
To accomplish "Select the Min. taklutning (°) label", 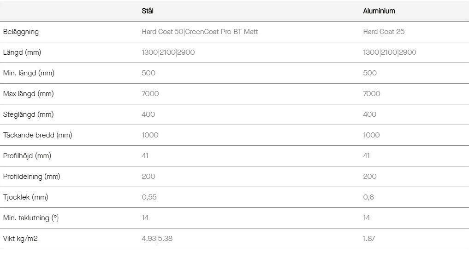I will pyautogui.click(x=31, y=218).
